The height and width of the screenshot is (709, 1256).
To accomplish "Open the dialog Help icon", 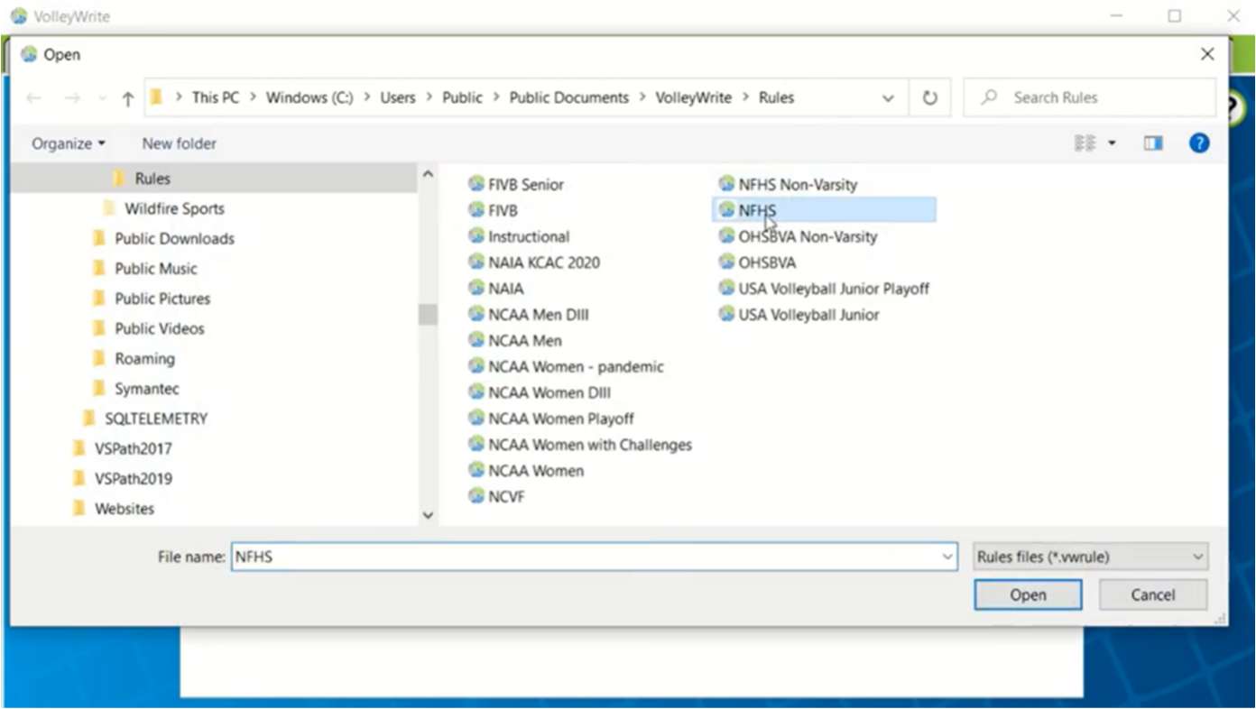I will [1199, 143].
